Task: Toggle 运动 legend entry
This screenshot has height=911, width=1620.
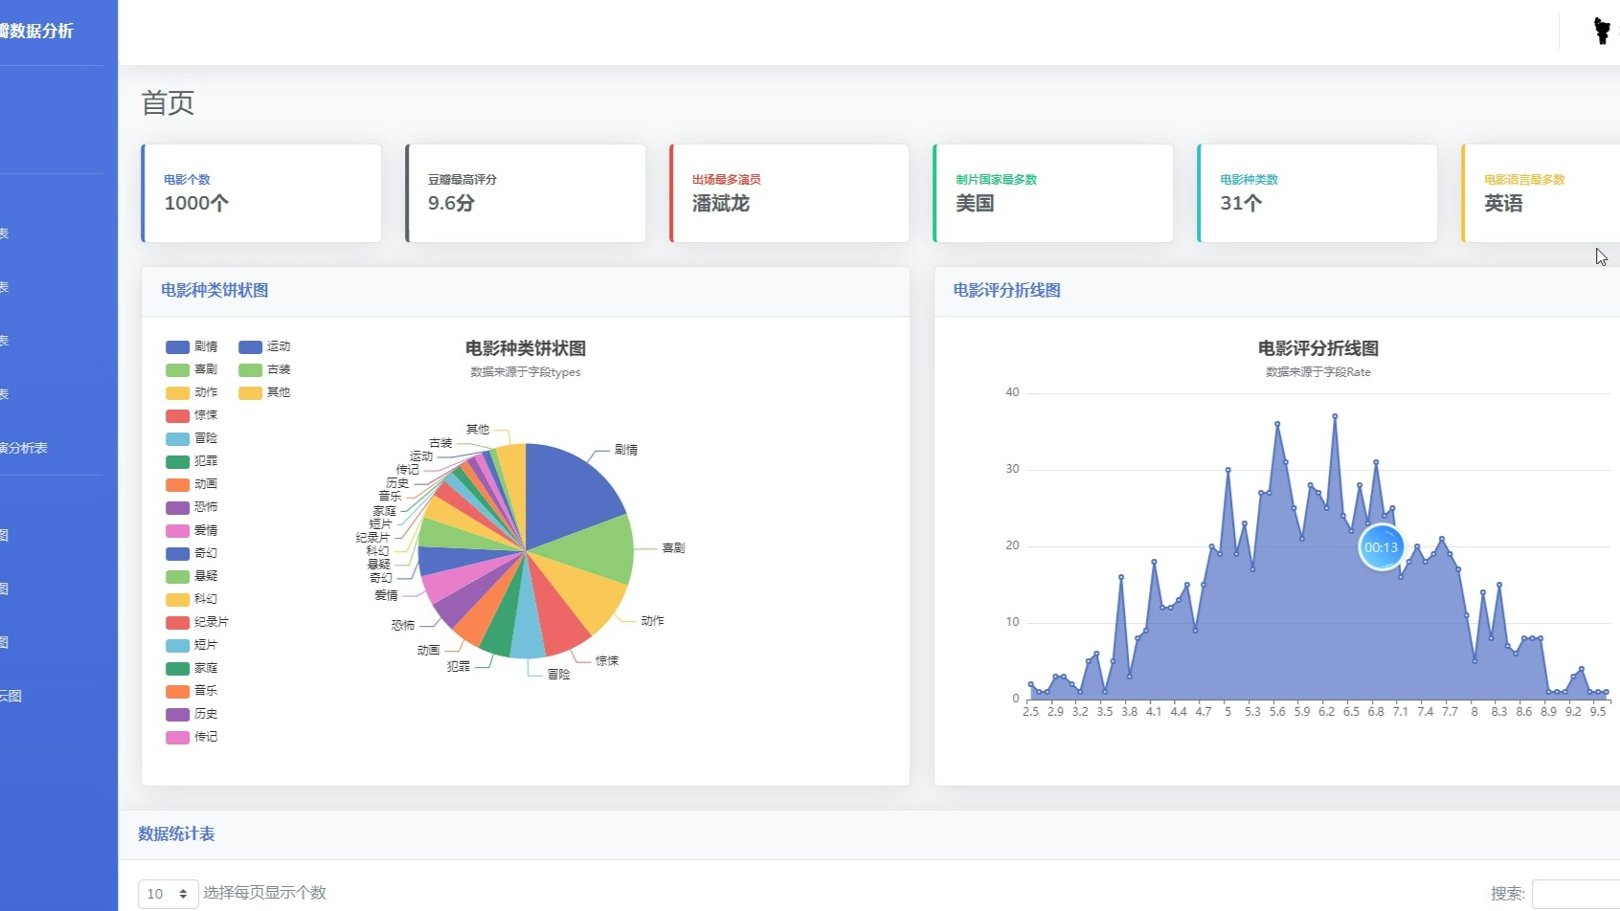Action: (264, 346)
